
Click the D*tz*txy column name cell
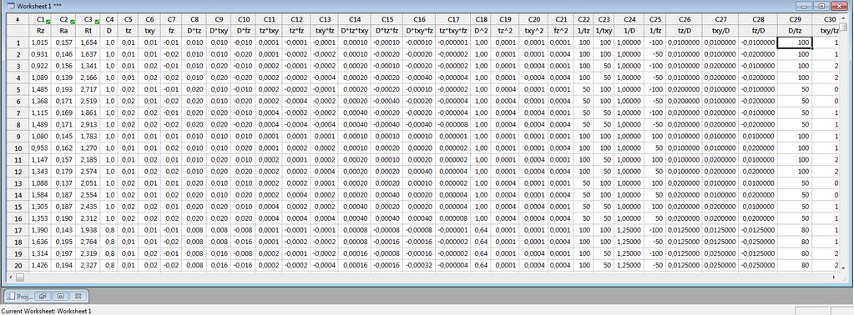click(355, 32)
